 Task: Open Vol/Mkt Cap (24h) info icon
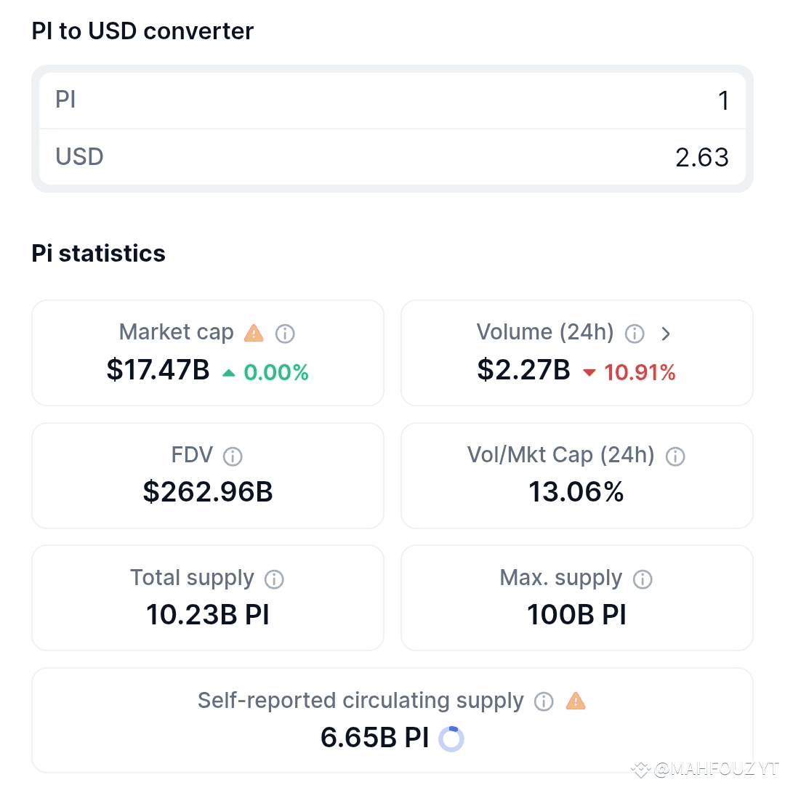click(675, 456)
